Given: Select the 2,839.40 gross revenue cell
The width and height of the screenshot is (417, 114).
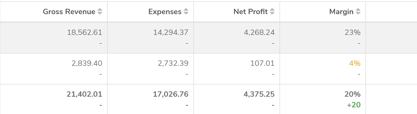Looking at the screenshot, I should tap(87, 63).
